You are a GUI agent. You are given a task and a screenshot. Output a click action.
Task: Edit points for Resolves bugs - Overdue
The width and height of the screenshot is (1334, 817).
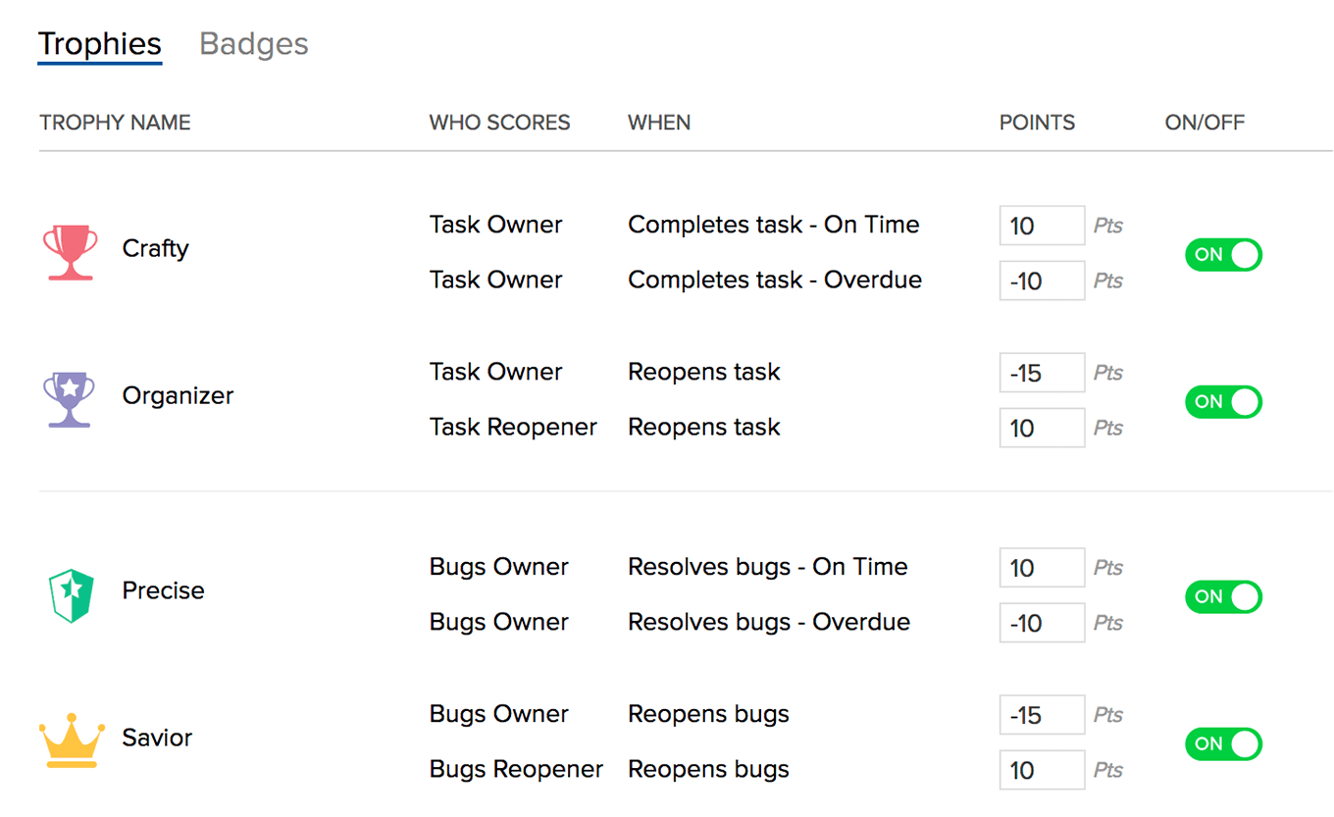[x=1042, y=623]
